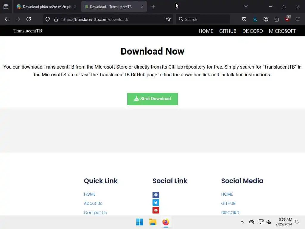
Task: Click the Firefox back arrow
Action: 7,19
